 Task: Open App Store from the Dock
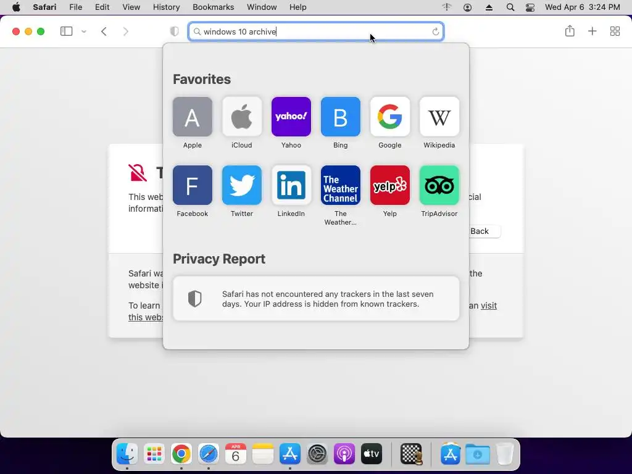290,454
